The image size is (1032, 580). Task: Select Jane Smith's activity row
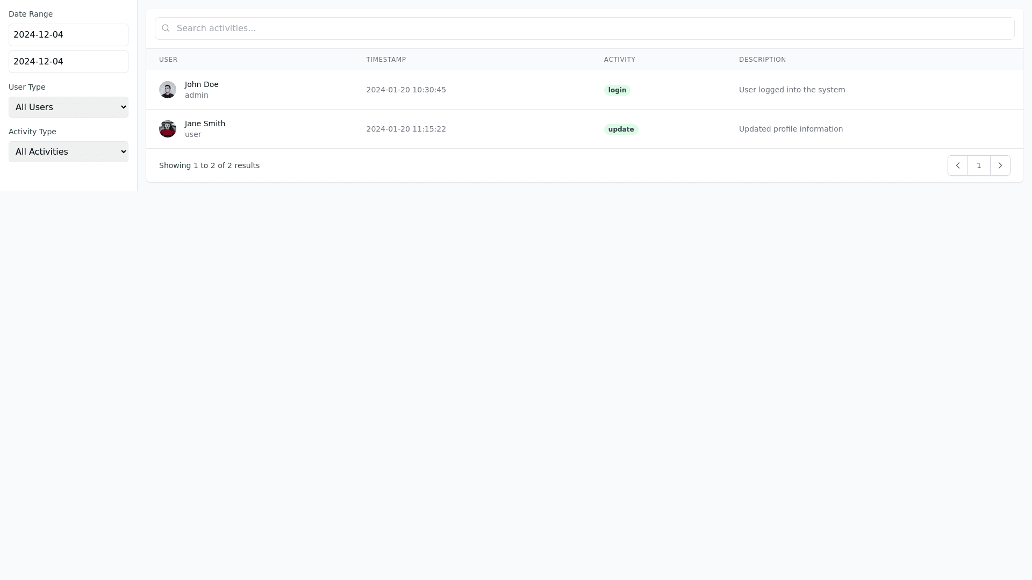tap(484, 129)
